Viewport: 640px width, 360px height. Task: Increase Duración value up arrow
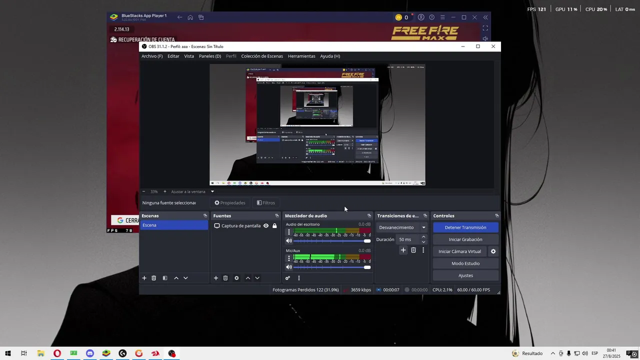423,237
